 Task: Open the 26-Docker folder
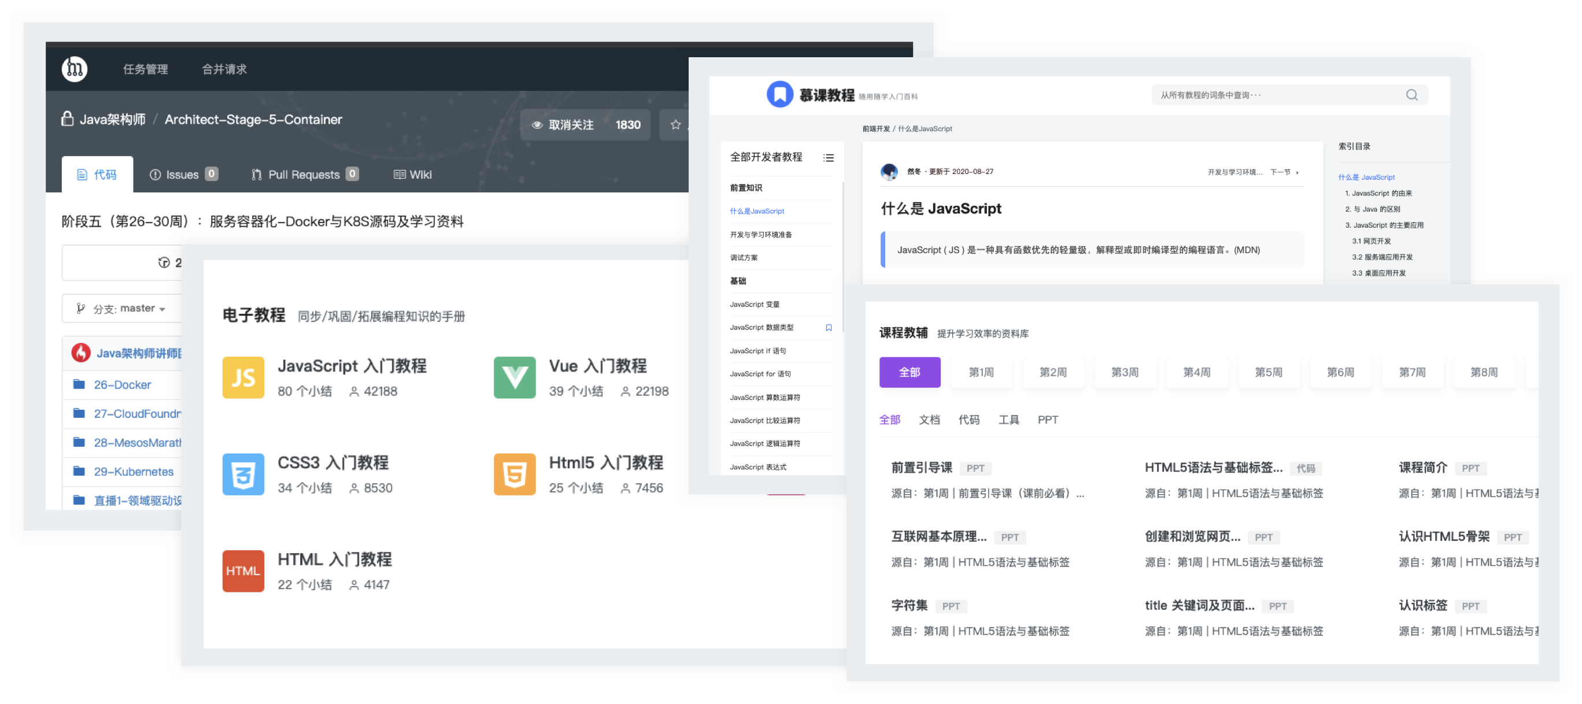coord(122,385)
